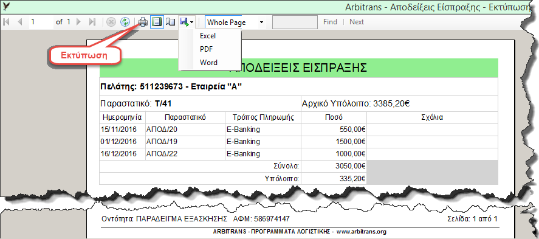Click the current page number box

click(x=41, y=22)
